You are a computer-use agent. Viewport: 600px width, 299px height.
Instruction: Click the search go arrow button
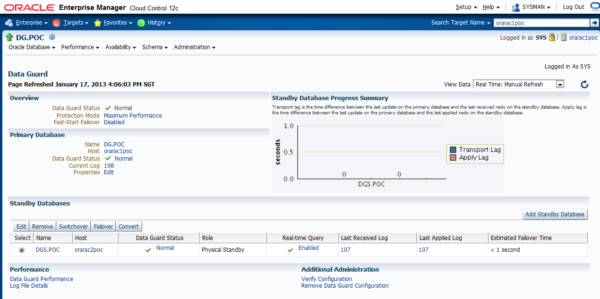[x=594, y=23]
